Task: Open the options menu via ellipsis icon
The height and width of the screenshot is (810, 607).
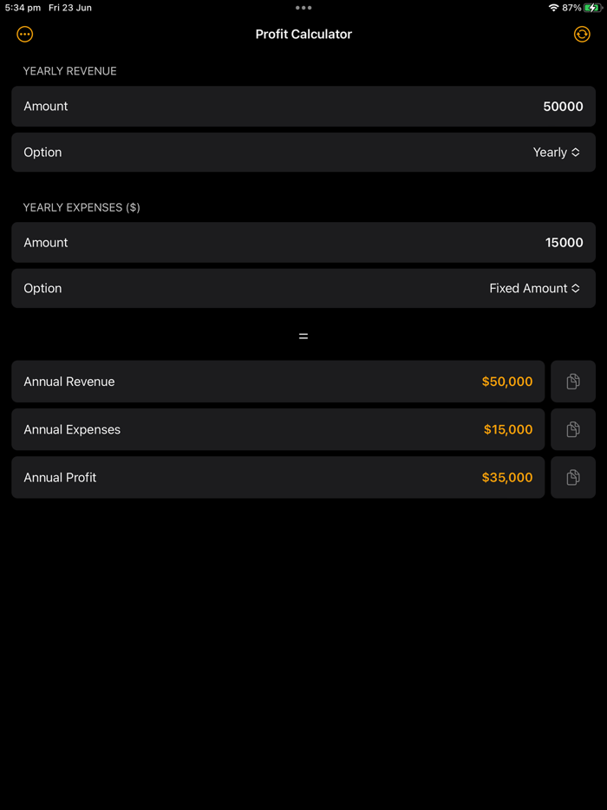Action: (x=24, y=34)
